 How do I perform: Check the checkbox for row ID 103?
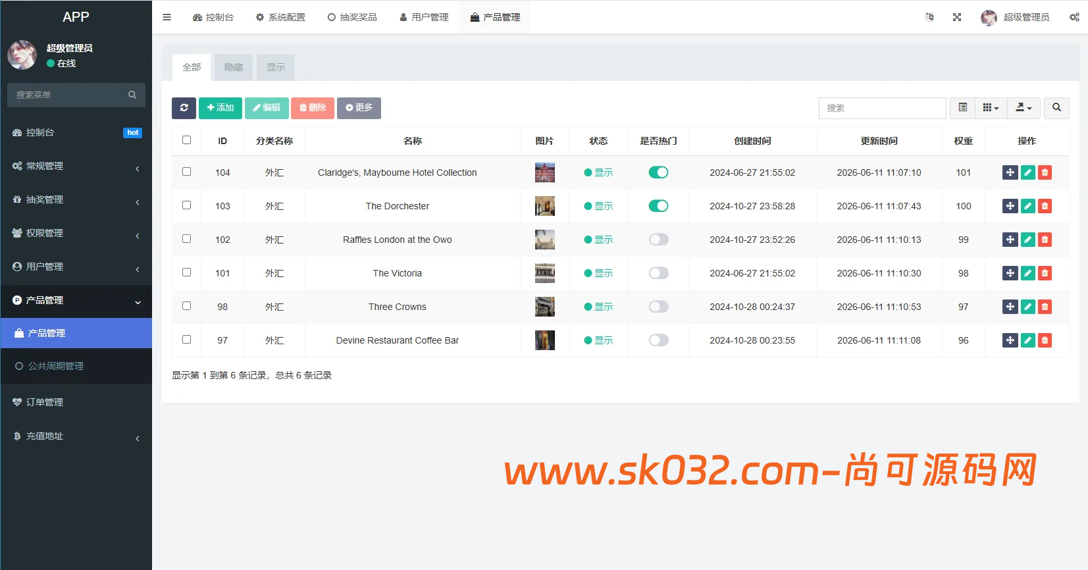click(x=187, y=205)
